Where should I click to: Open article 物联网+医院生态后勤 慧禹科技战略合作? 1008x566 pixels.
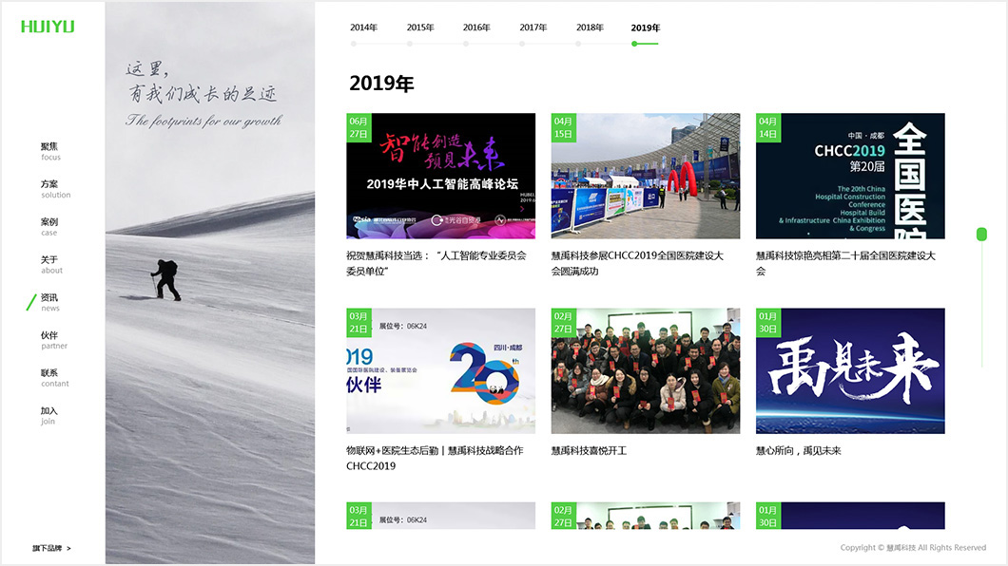[x=435, y=458]
